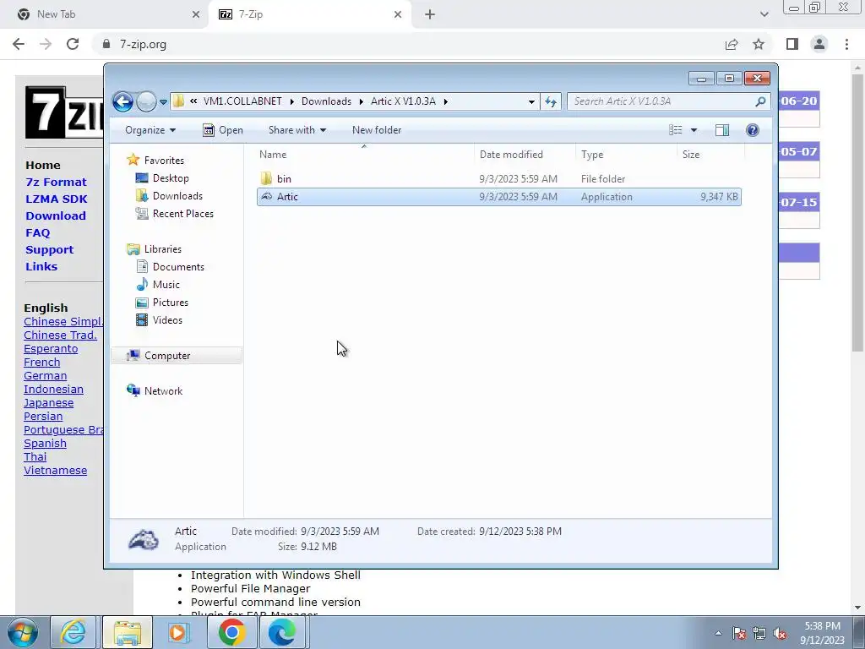
Task: Toggle the preview pane
Action: 722,130
